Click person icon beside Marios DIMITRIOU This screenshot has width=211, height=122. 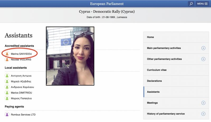tap(7, 93)
